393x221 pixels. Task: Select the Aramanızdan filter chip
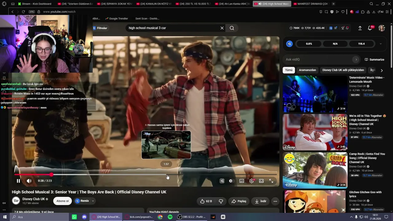tap(307, 70)
